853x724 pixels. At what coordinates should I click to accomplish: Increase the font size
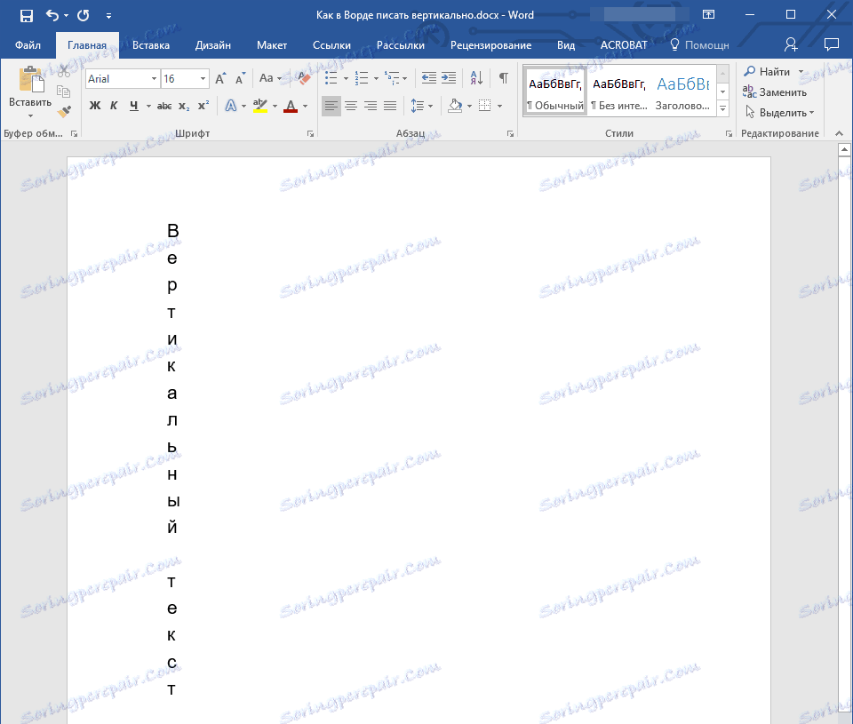[221, 79]
